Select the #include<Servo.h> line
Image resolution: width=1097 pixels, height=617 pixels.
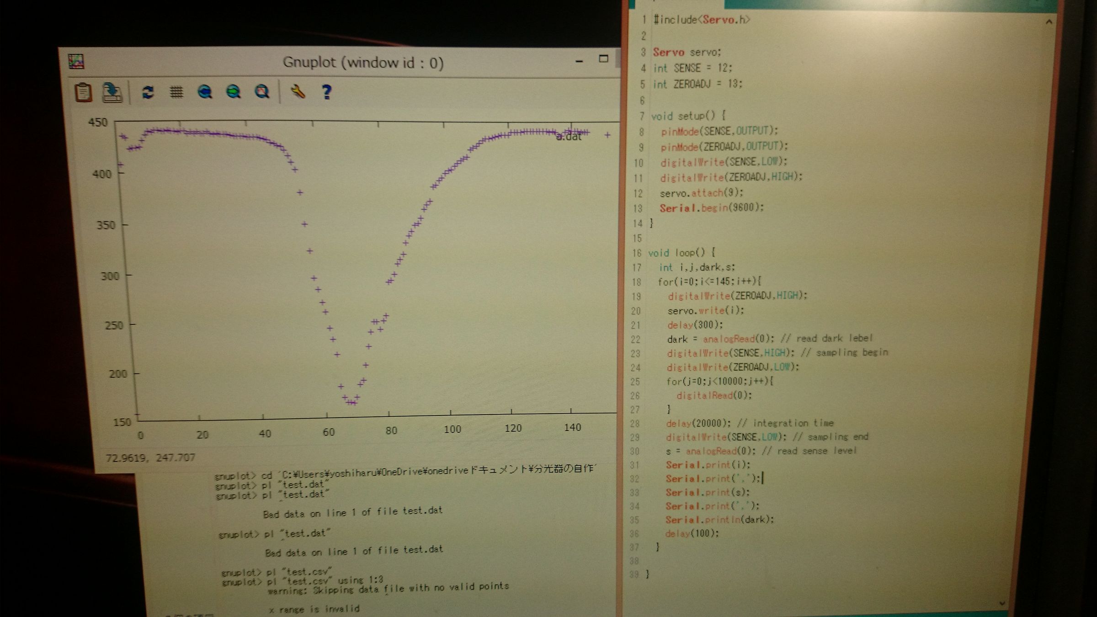(x=699, y=20)
